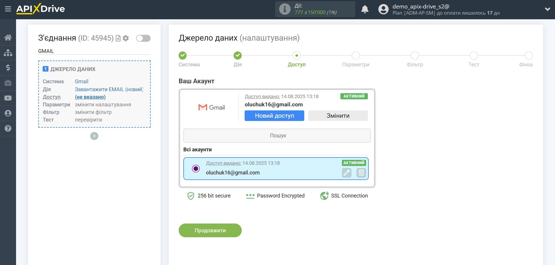Click перевірити test link
555x265 pixels.
pyautogui.click(x=88, y=120)
